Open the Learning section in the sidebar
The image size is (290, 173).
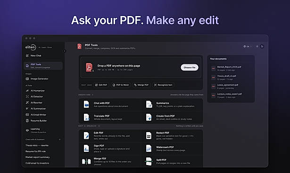tap(43, 130)
